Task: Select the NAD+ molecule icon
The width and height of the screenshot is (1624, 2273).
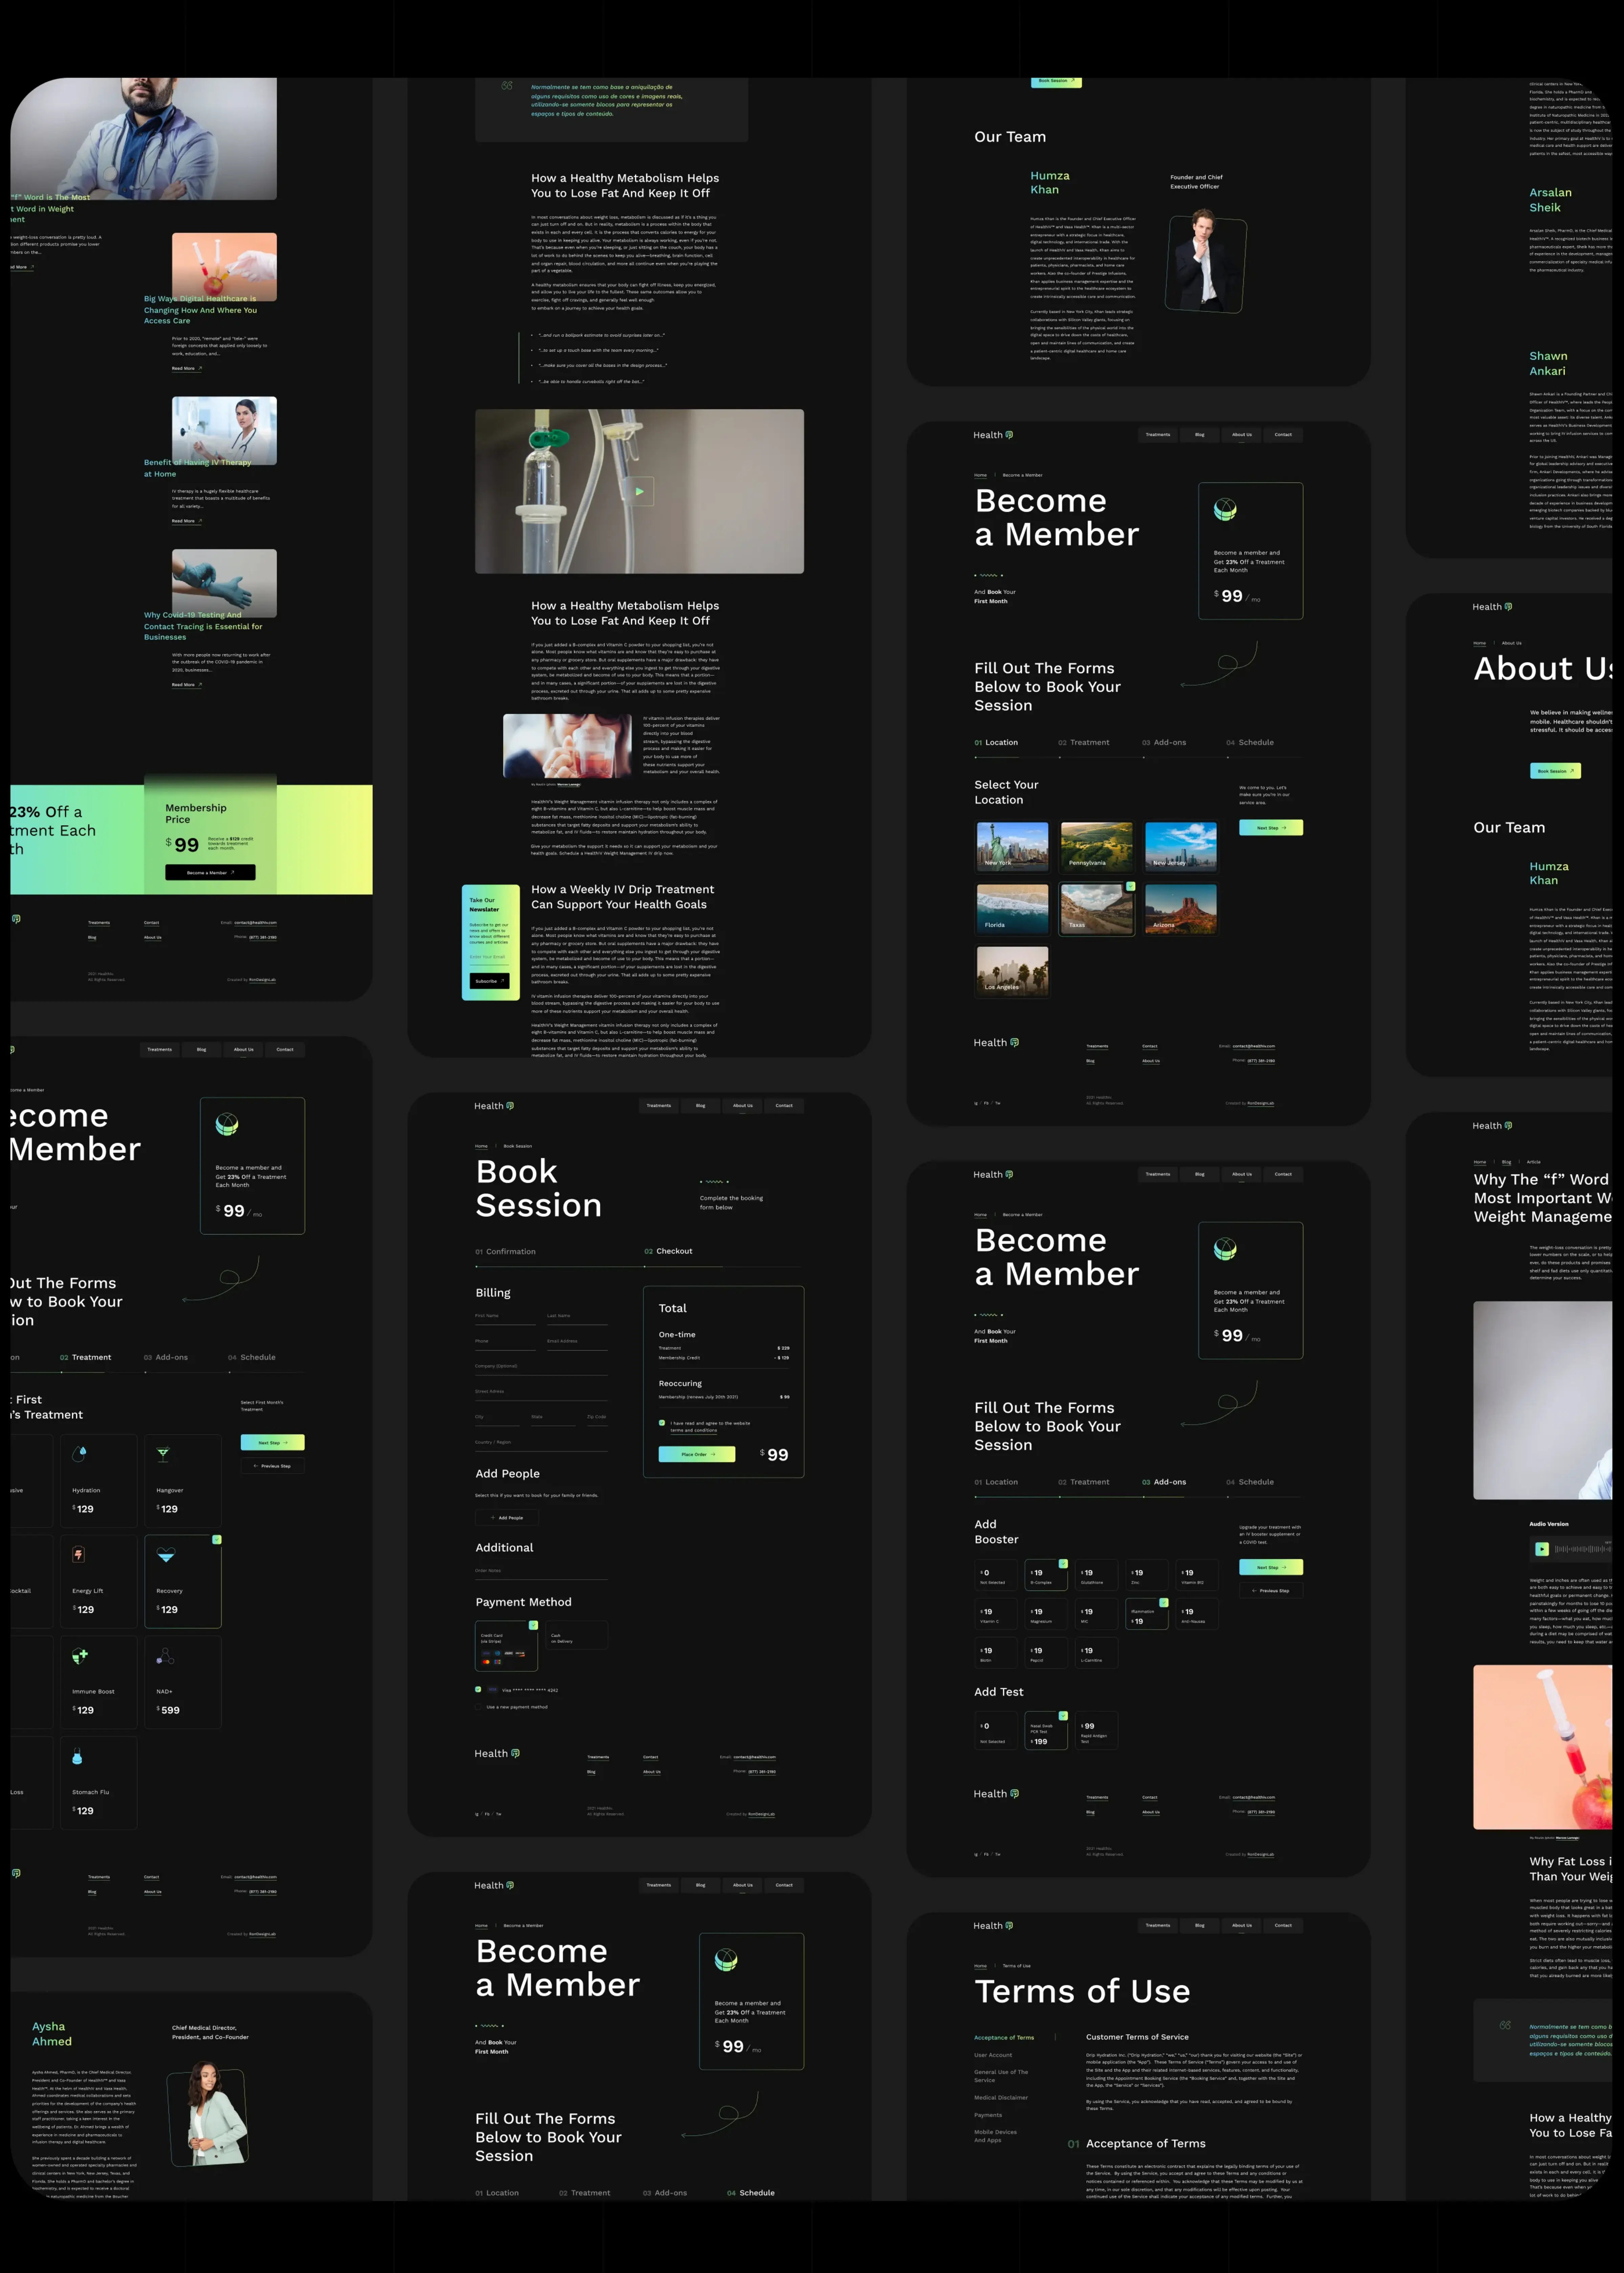Action: [165, 1656]
